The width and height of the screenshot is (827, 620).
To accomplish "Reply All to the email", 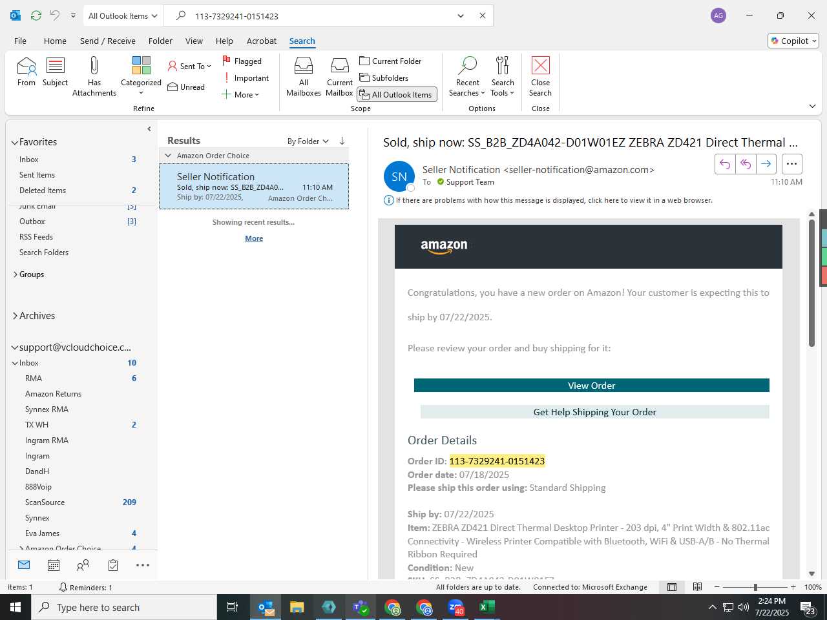I will tap(746, 164).
